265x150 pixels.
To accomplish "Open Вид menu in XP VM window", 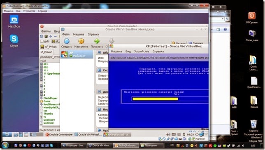I will [128, 51].
